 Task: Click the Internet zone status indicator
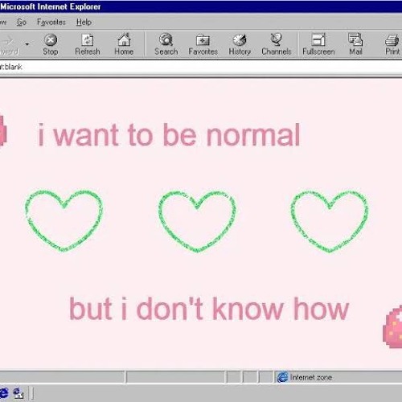click(306, 377)
